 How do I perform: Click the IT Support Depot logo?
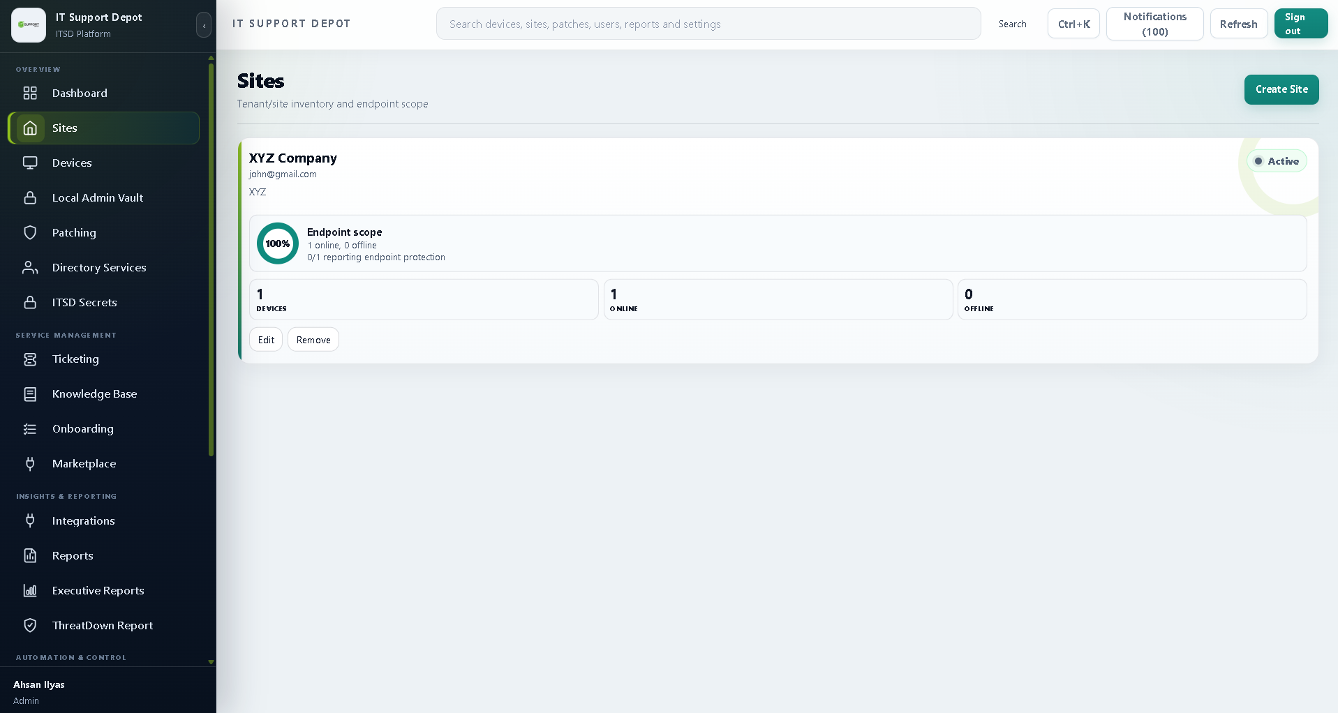[x=29, y=25]
